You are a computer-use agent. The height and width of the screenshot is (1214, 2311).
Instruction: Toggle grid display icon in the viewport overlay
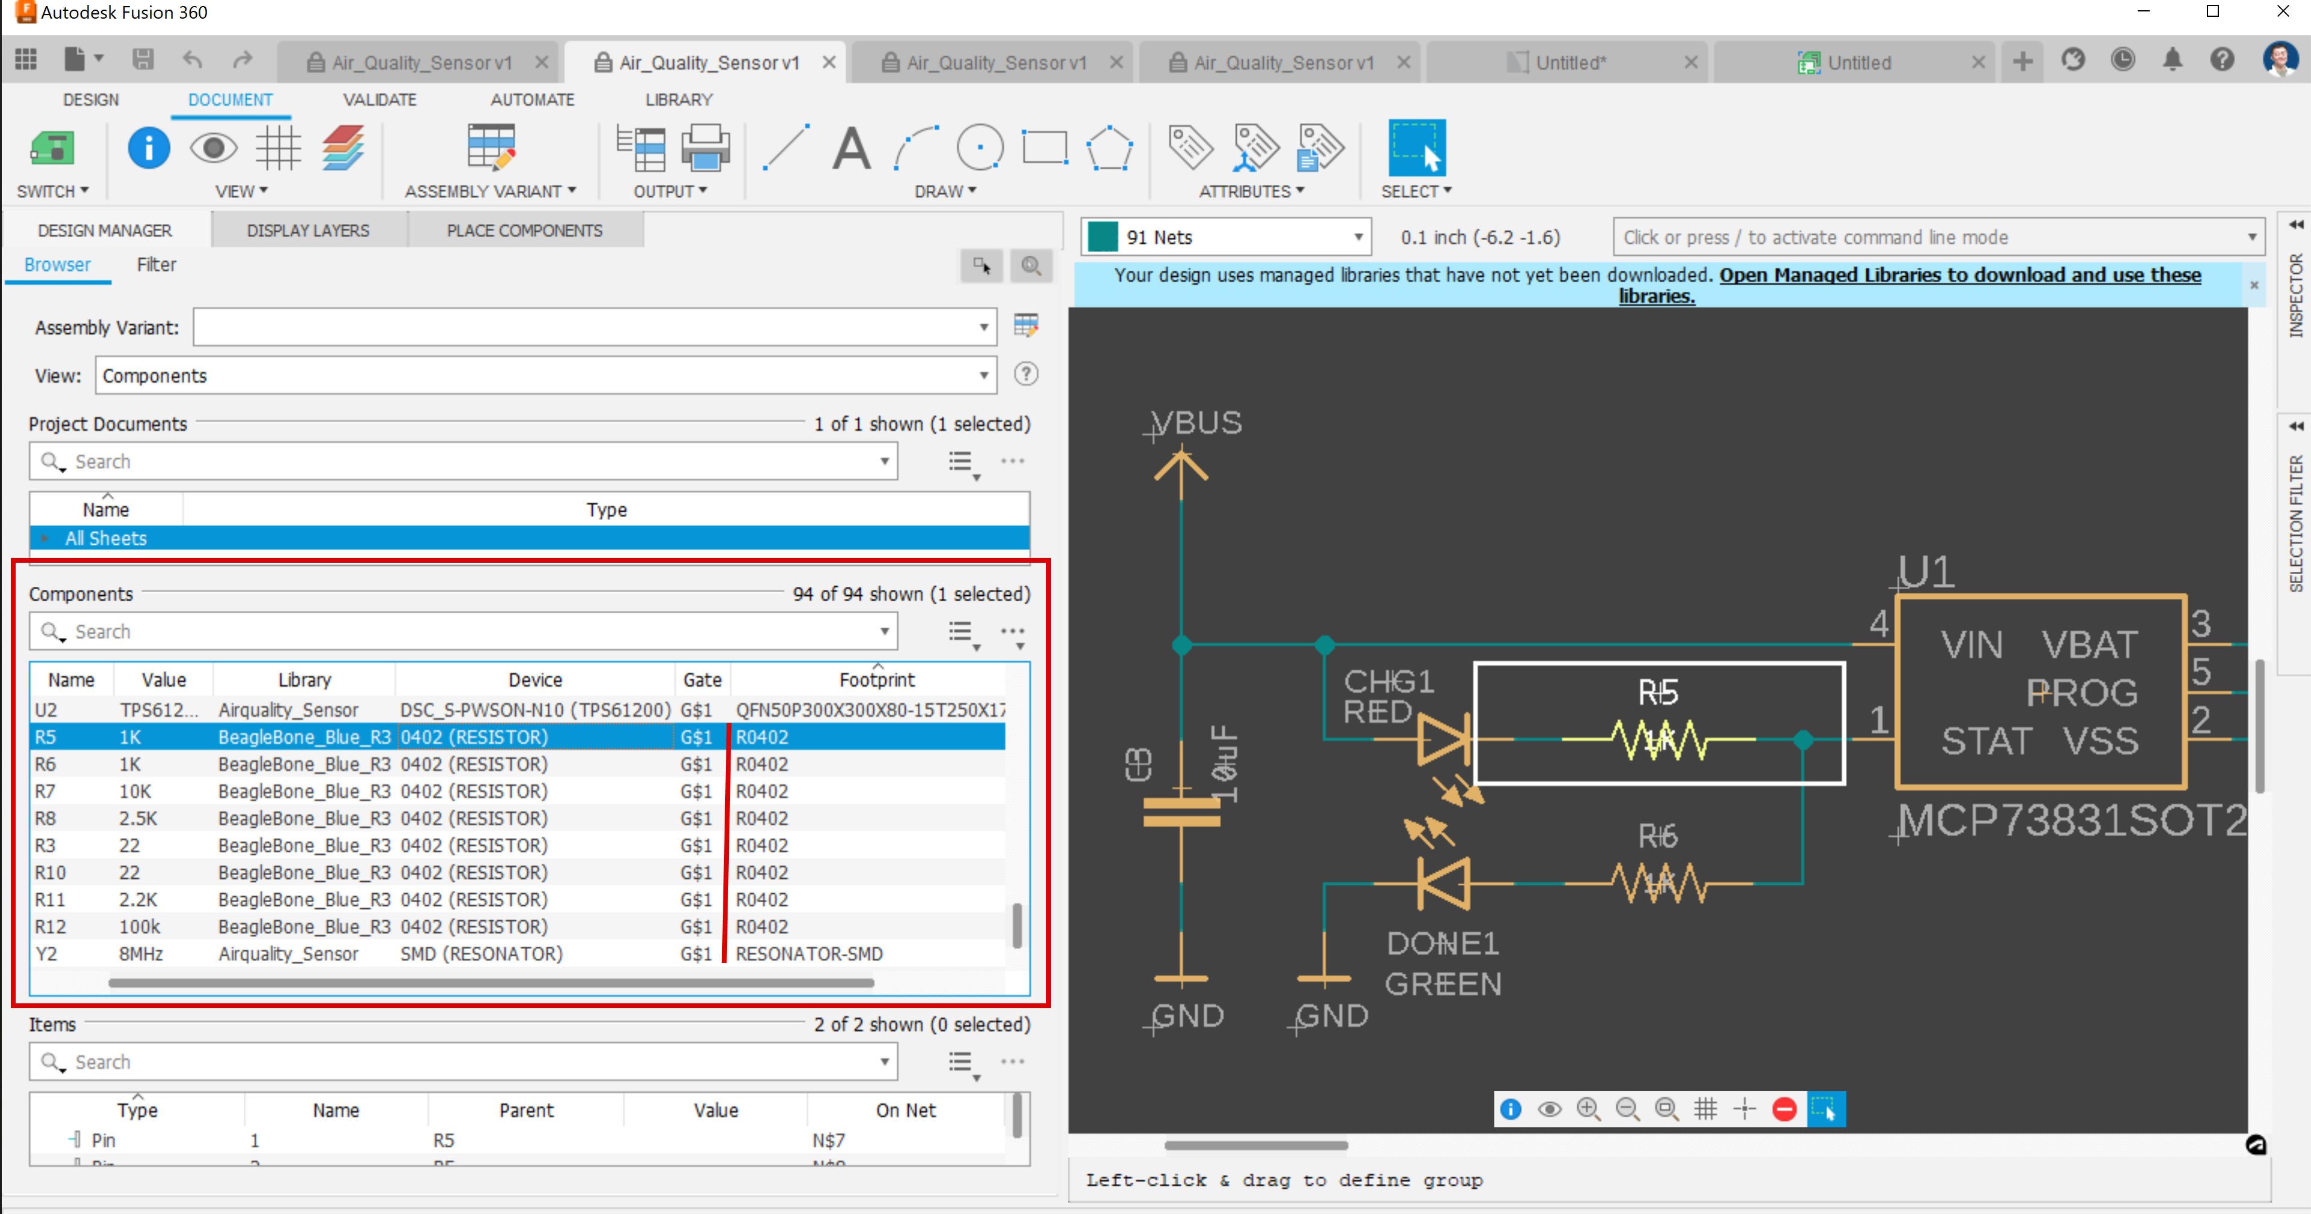pyautogui.click(x=1704, y=1109)
